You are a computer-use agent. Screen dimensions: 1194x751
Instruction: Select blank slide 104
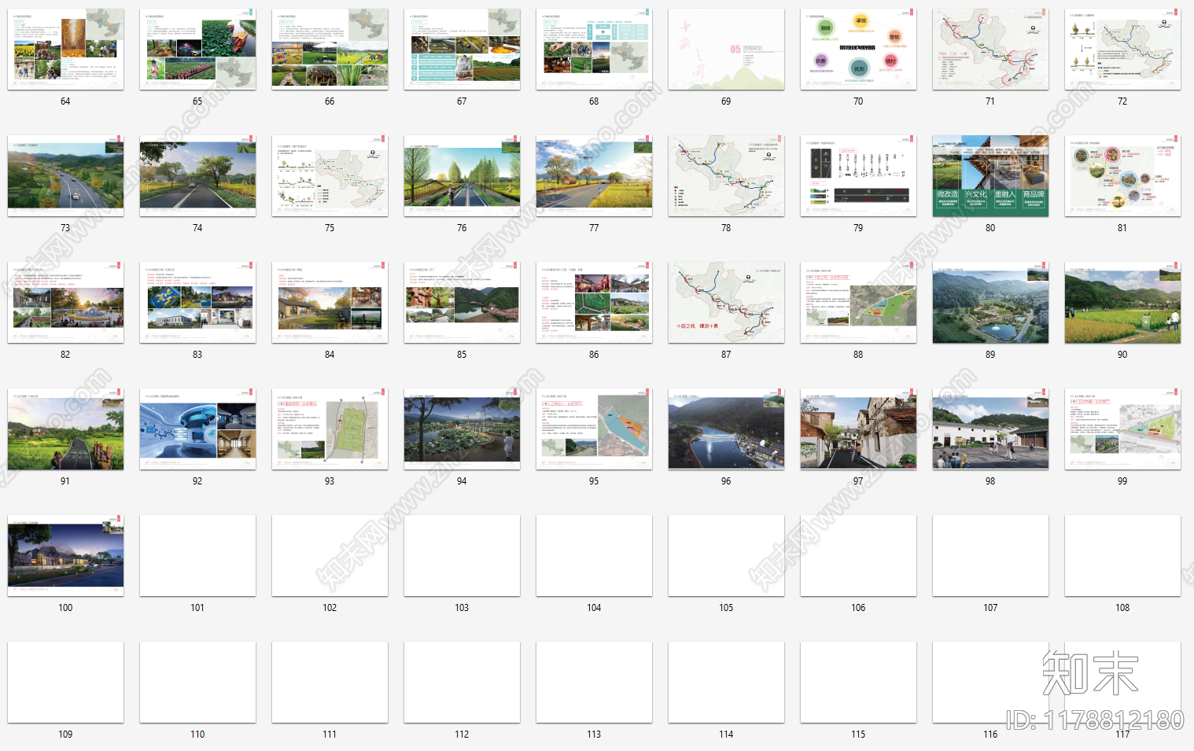click(594, 555)
